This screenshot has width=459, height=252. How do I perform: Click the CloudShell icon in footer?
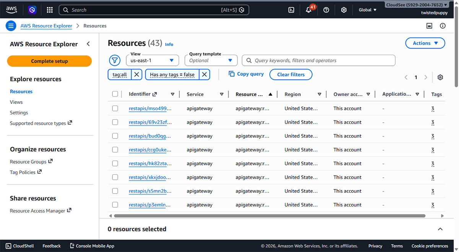pos(8,246)
